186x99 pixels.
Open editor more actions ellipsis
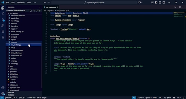[x=184, y=7]
